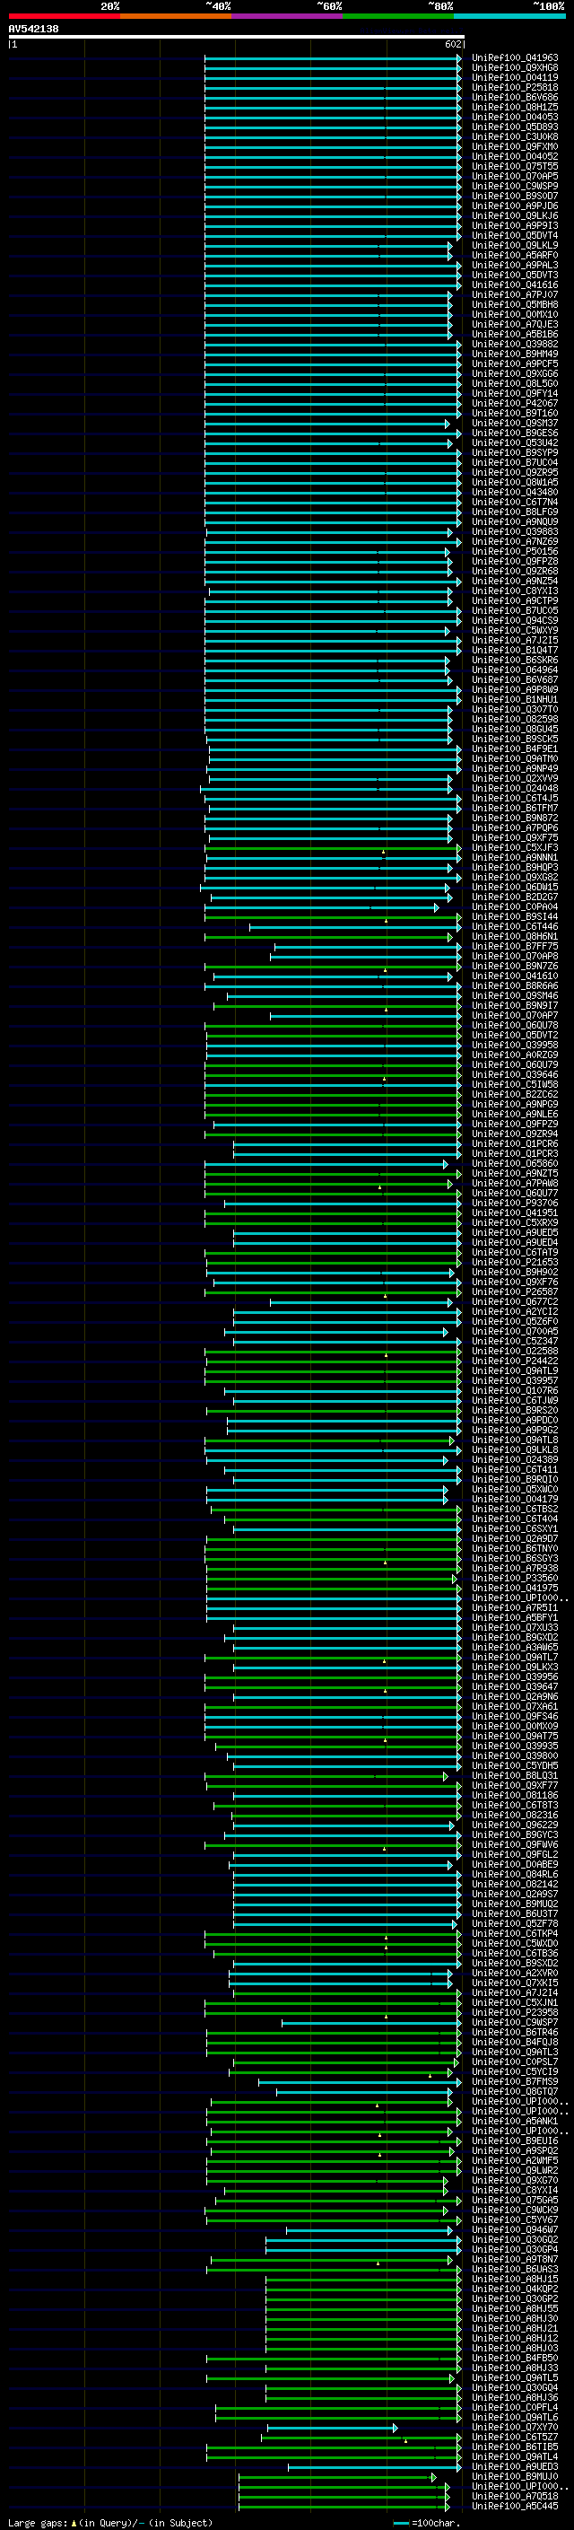Click the UniRef100_A7PAW8 label
The image size is (574, 2530).
[x=515, y=1184]
